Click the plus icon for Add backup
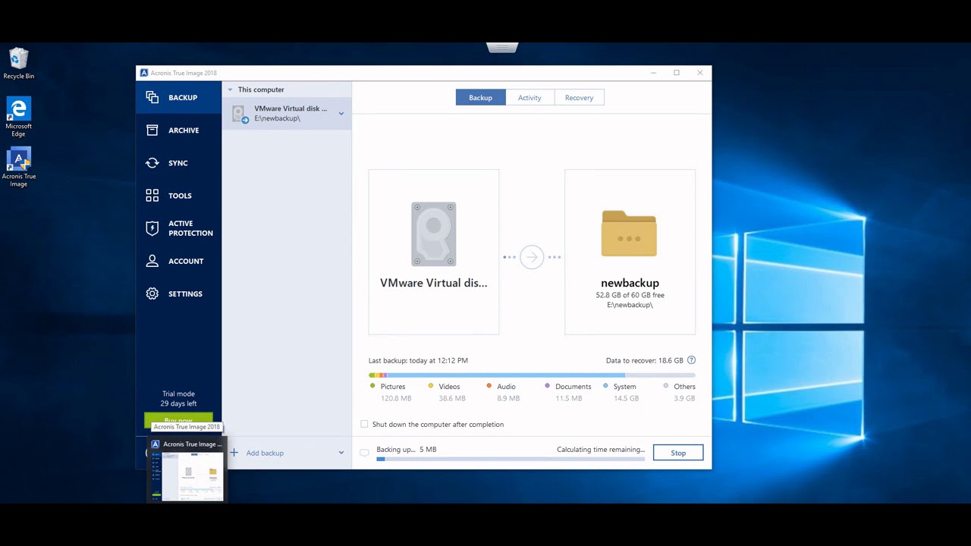 pos(234,453)
